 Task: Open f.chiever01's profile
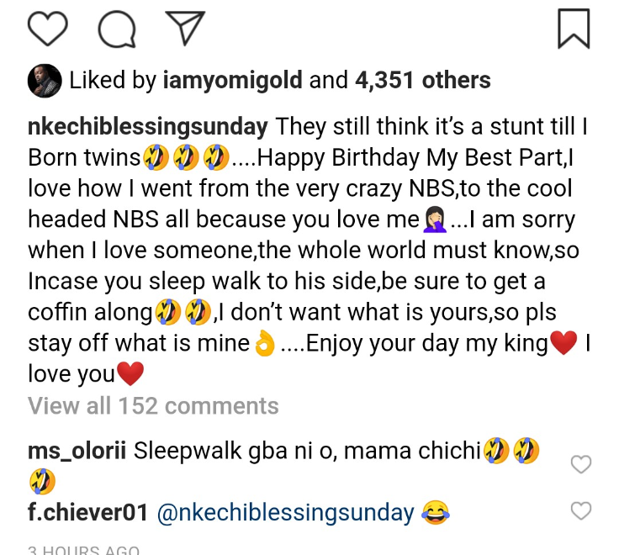88,512
